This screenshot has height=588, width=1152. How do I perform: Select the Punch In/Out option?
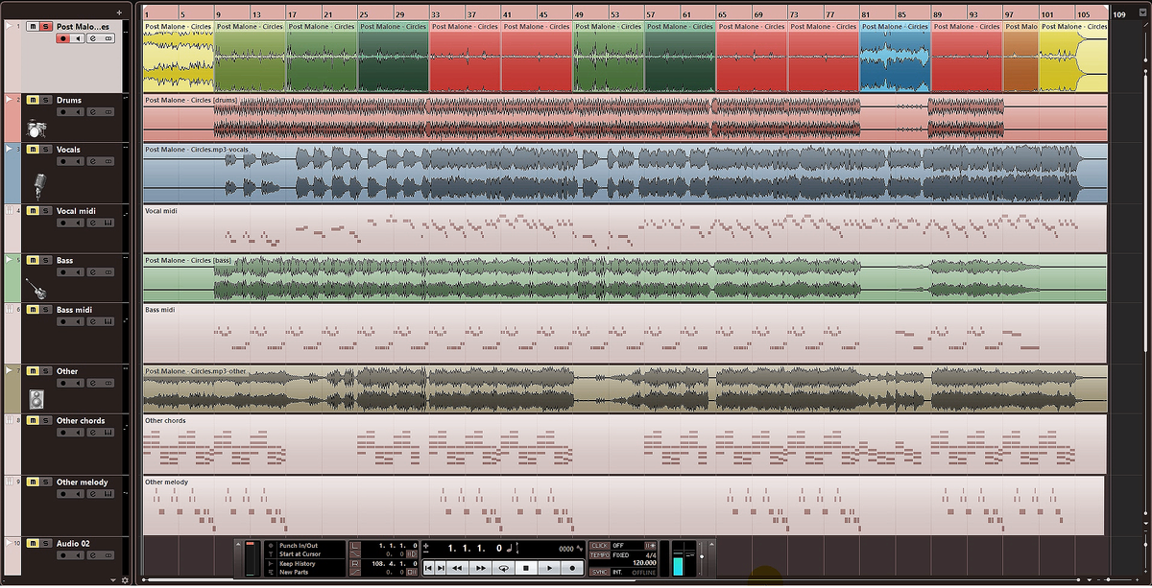click(299, 545)
